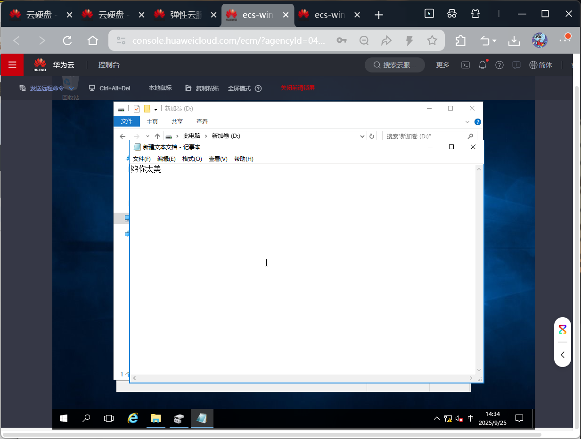Expand the Explorer ribbon chevron
581x439 pixels.
[x=467, y=122]
